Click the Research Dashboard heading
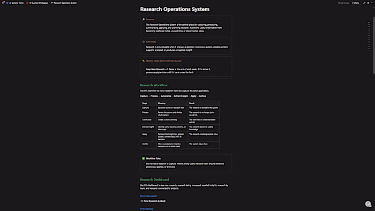 pyautogui.click(x=154, y=179)
